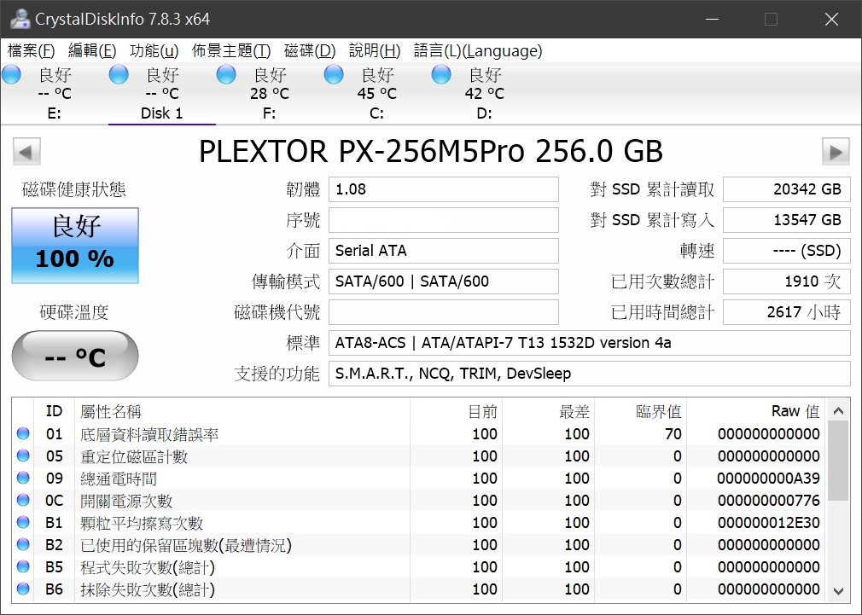The image size is (862, 615).
Task: Click the attribute list scrollbar thumb
Action: click(x=838, y=461)
